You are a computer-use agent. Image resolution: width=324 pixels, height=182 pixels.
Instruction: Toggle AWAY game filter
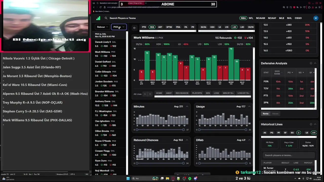(169, 93)
